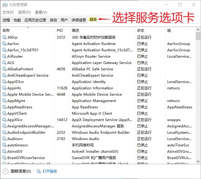This screenshot has width=201, height=179.
Task: Open the 详细信息 tab
Action: (x=78, y=20)
